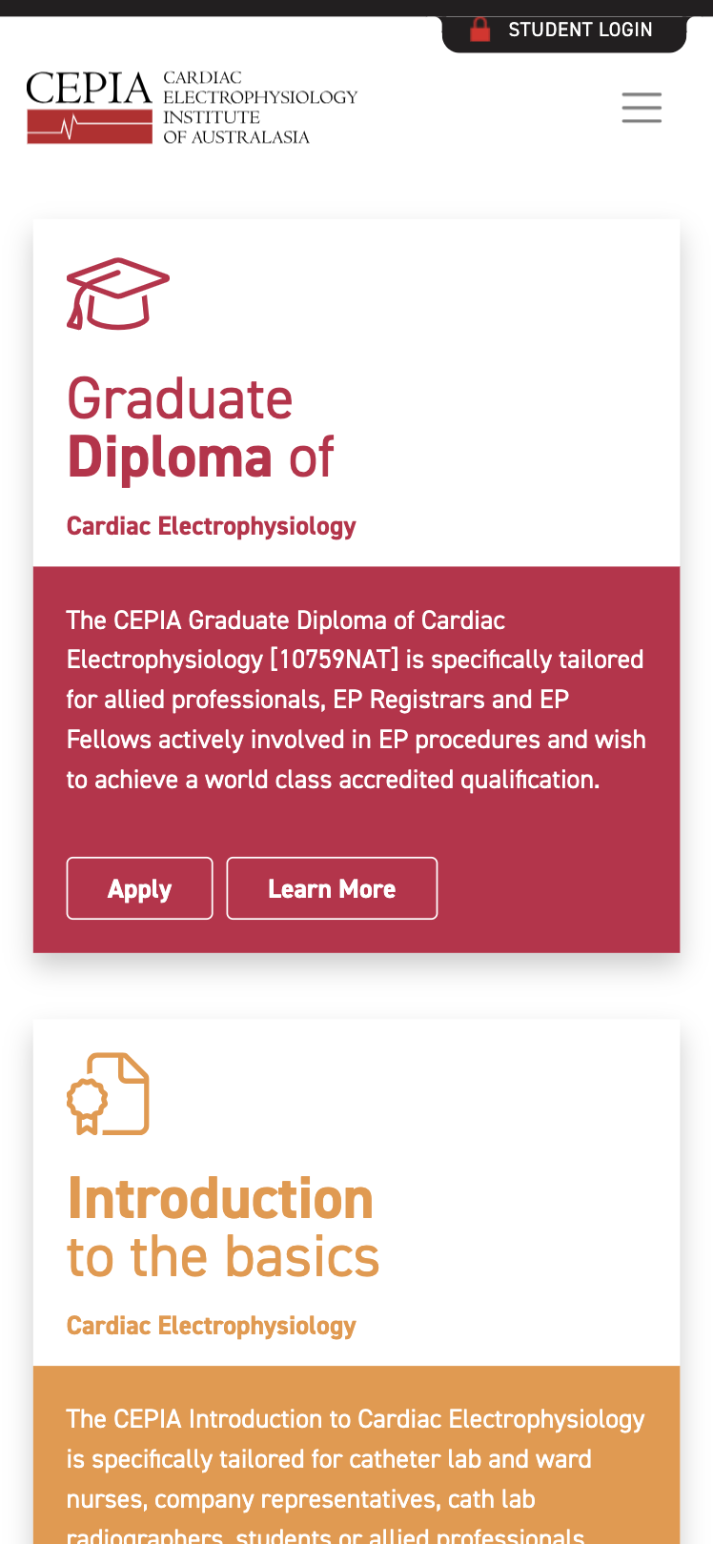
Task: Select the Introduction to the basics heading
Action: coord(223,1227)
